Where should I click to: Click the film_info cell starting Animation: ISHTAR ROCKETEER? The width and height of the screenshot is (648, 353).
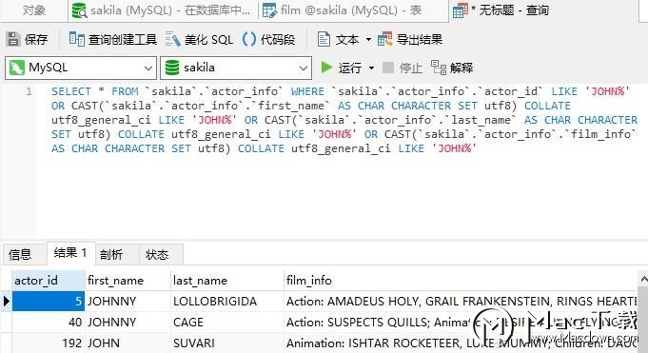click(461, 343)
